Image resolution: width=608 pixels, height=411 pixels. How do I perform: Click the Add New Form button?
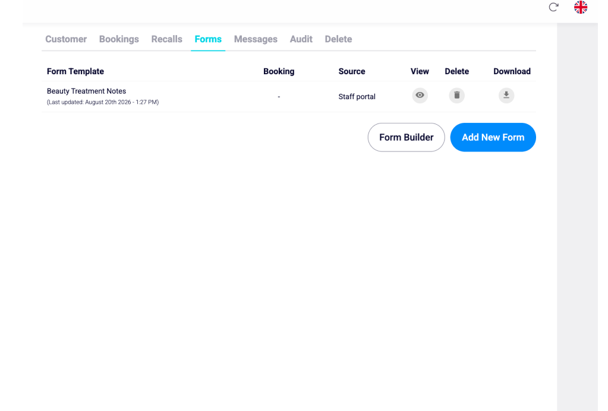coord(493,137)
